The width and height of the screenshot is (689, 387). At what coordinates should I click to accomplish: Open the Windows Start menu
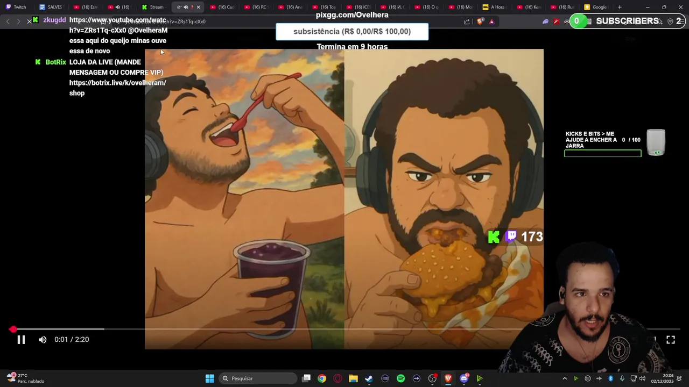click(209, 378)
